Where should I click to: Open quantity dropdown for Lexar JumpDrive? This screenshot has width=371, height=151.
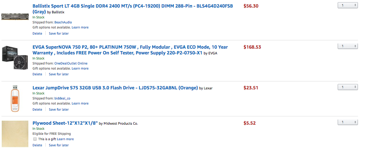coord(347,87)
